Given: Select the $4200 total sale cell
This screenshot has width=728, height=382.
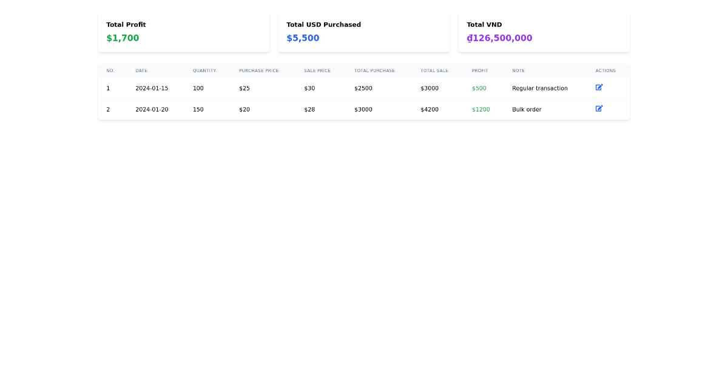Looking at the screenshot, I should (430, 110).
